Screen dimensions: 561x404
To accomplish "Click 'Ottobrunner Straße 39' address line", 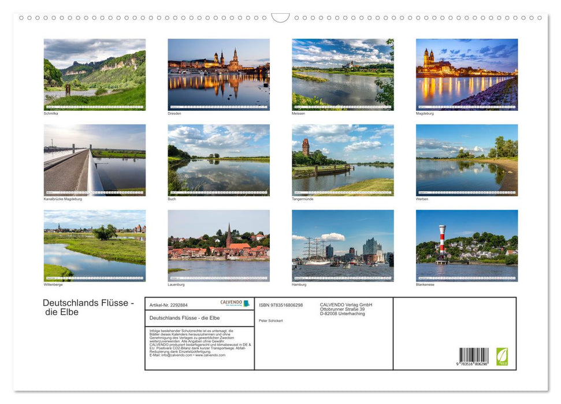I will 343,309.
